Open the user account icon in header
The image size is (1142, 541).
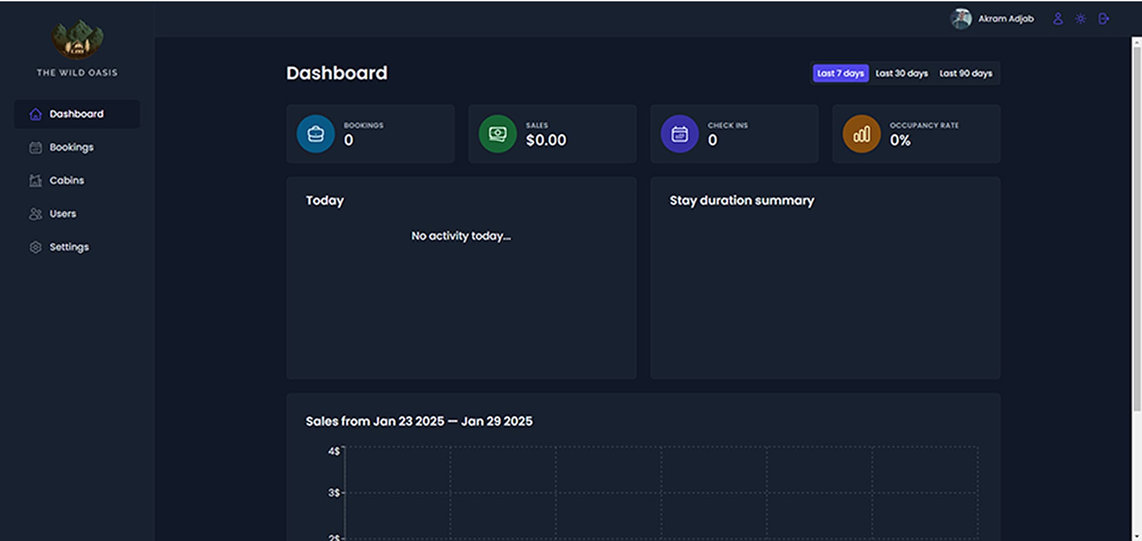(x=1058, y=19)
